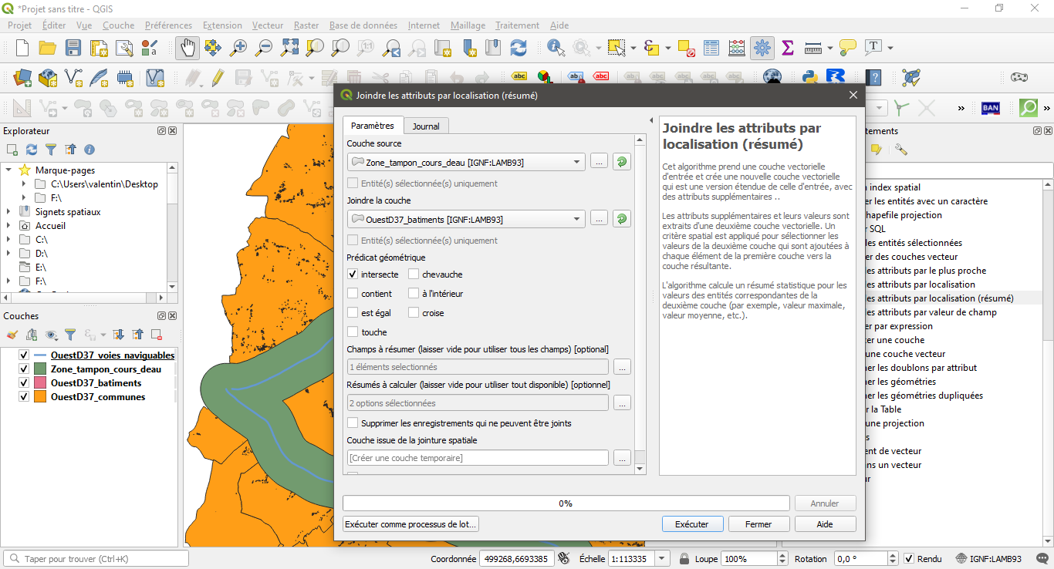Click the output layer path field
This screenshot has width=1054, height=569.
pyautogui.click(x=478, y=458)
